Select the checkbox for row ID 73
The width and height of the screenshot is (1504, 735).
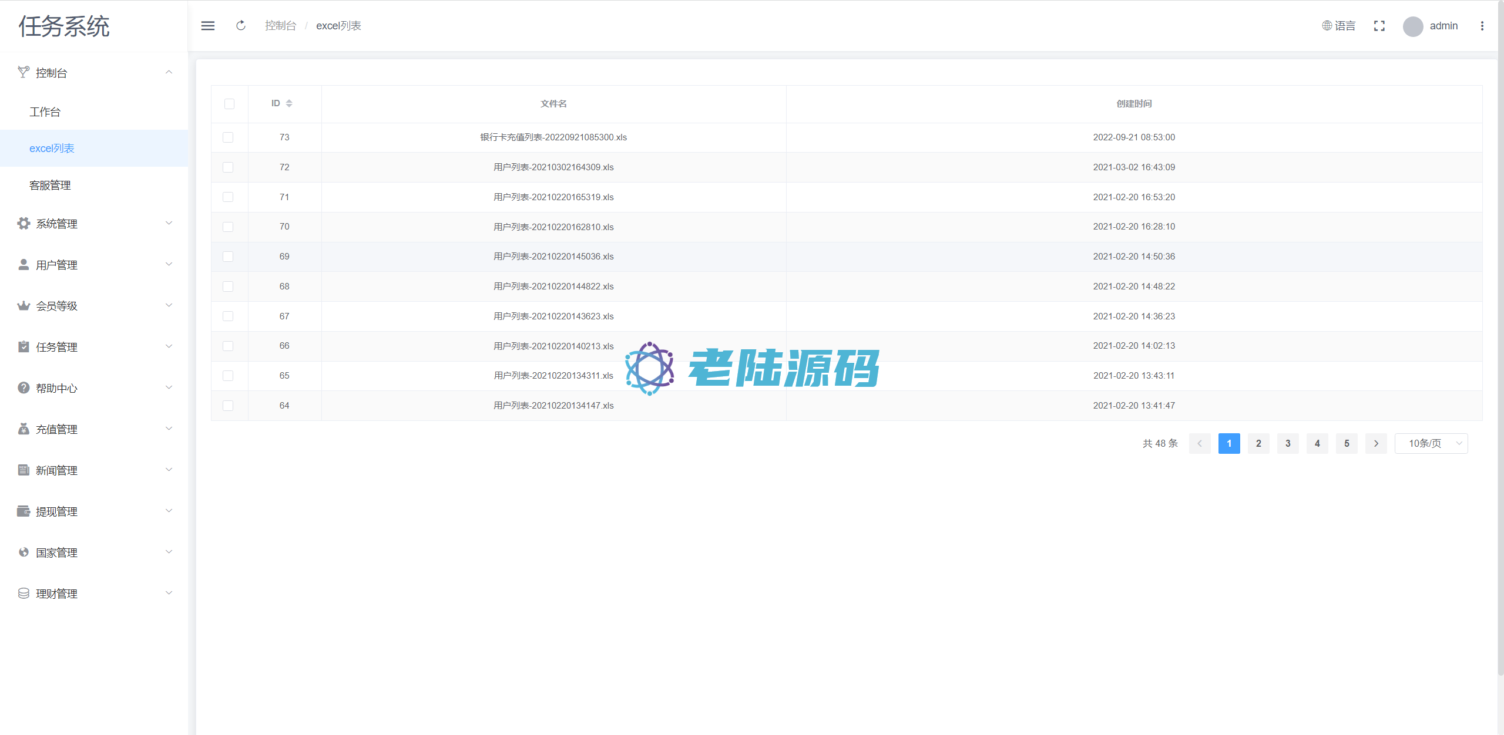tap(228, 137)
